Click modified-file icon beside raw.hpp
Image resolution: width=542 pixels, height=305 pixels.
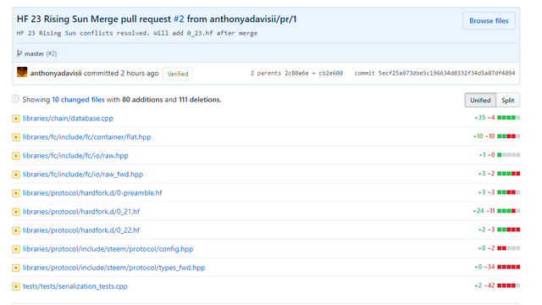click(15, 156)
